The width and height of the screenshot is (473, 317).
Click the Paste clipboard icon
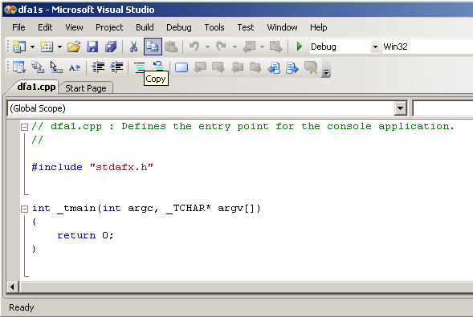tap(171, 47)
